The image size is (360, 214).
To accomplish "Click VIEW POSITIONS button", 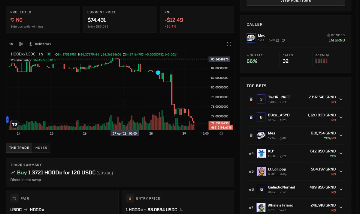I will 296,2.
